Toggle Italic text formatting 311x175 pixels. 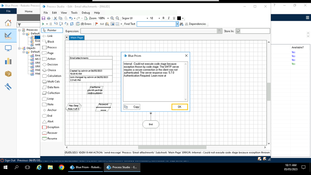(x=168, y=18)
